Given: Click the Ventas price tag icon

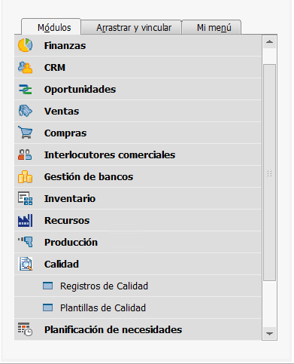Looking at the screenshot, I should [x=25, y=111].
